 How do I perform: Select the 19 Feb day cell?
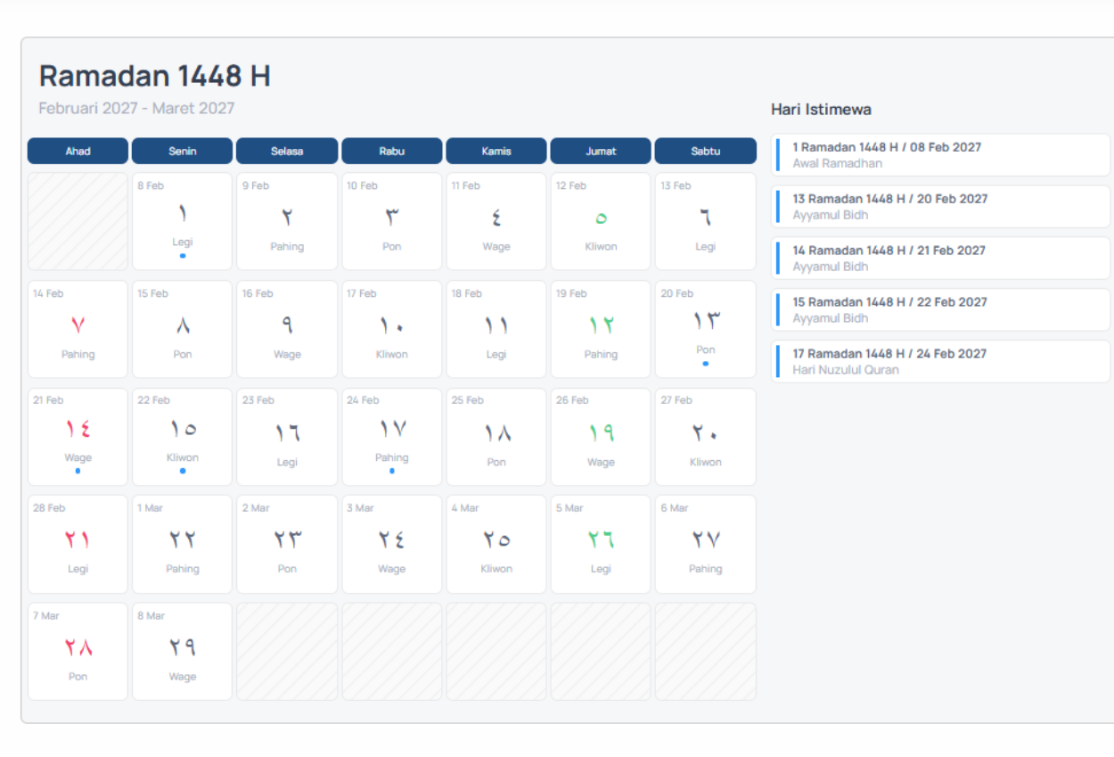(601, 329)
